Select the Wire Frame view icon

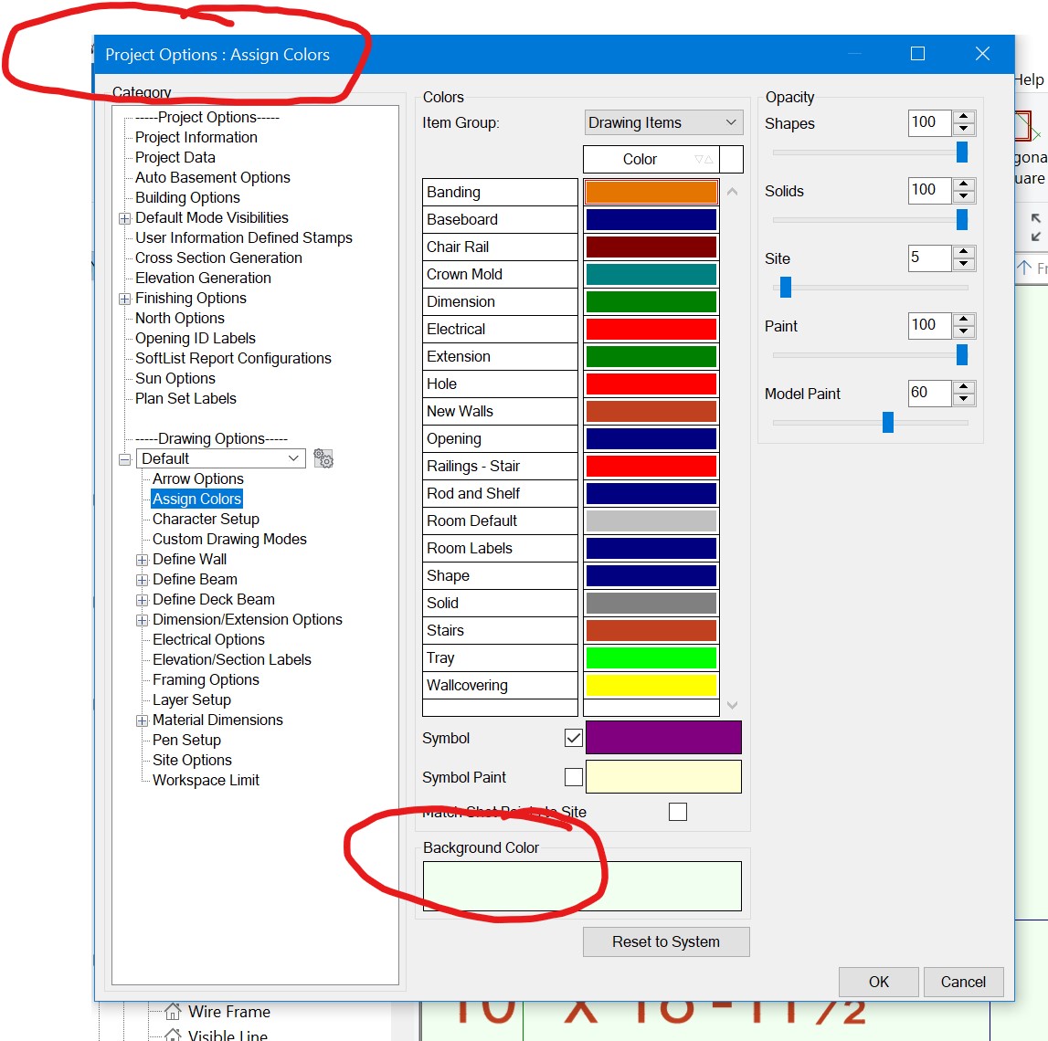coord(172,1012)
